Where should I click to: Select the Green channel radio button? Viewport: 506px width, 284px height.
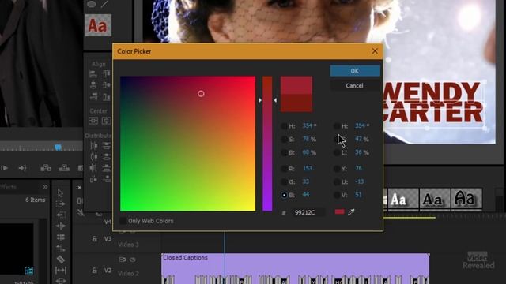(x=284, y=182)
